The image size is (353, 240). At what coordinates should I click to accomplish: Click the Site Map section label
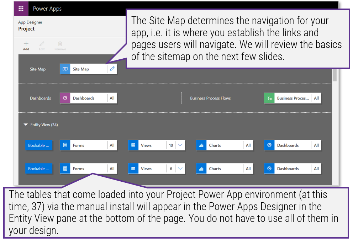pyautogui.click(x=38, y=69)
